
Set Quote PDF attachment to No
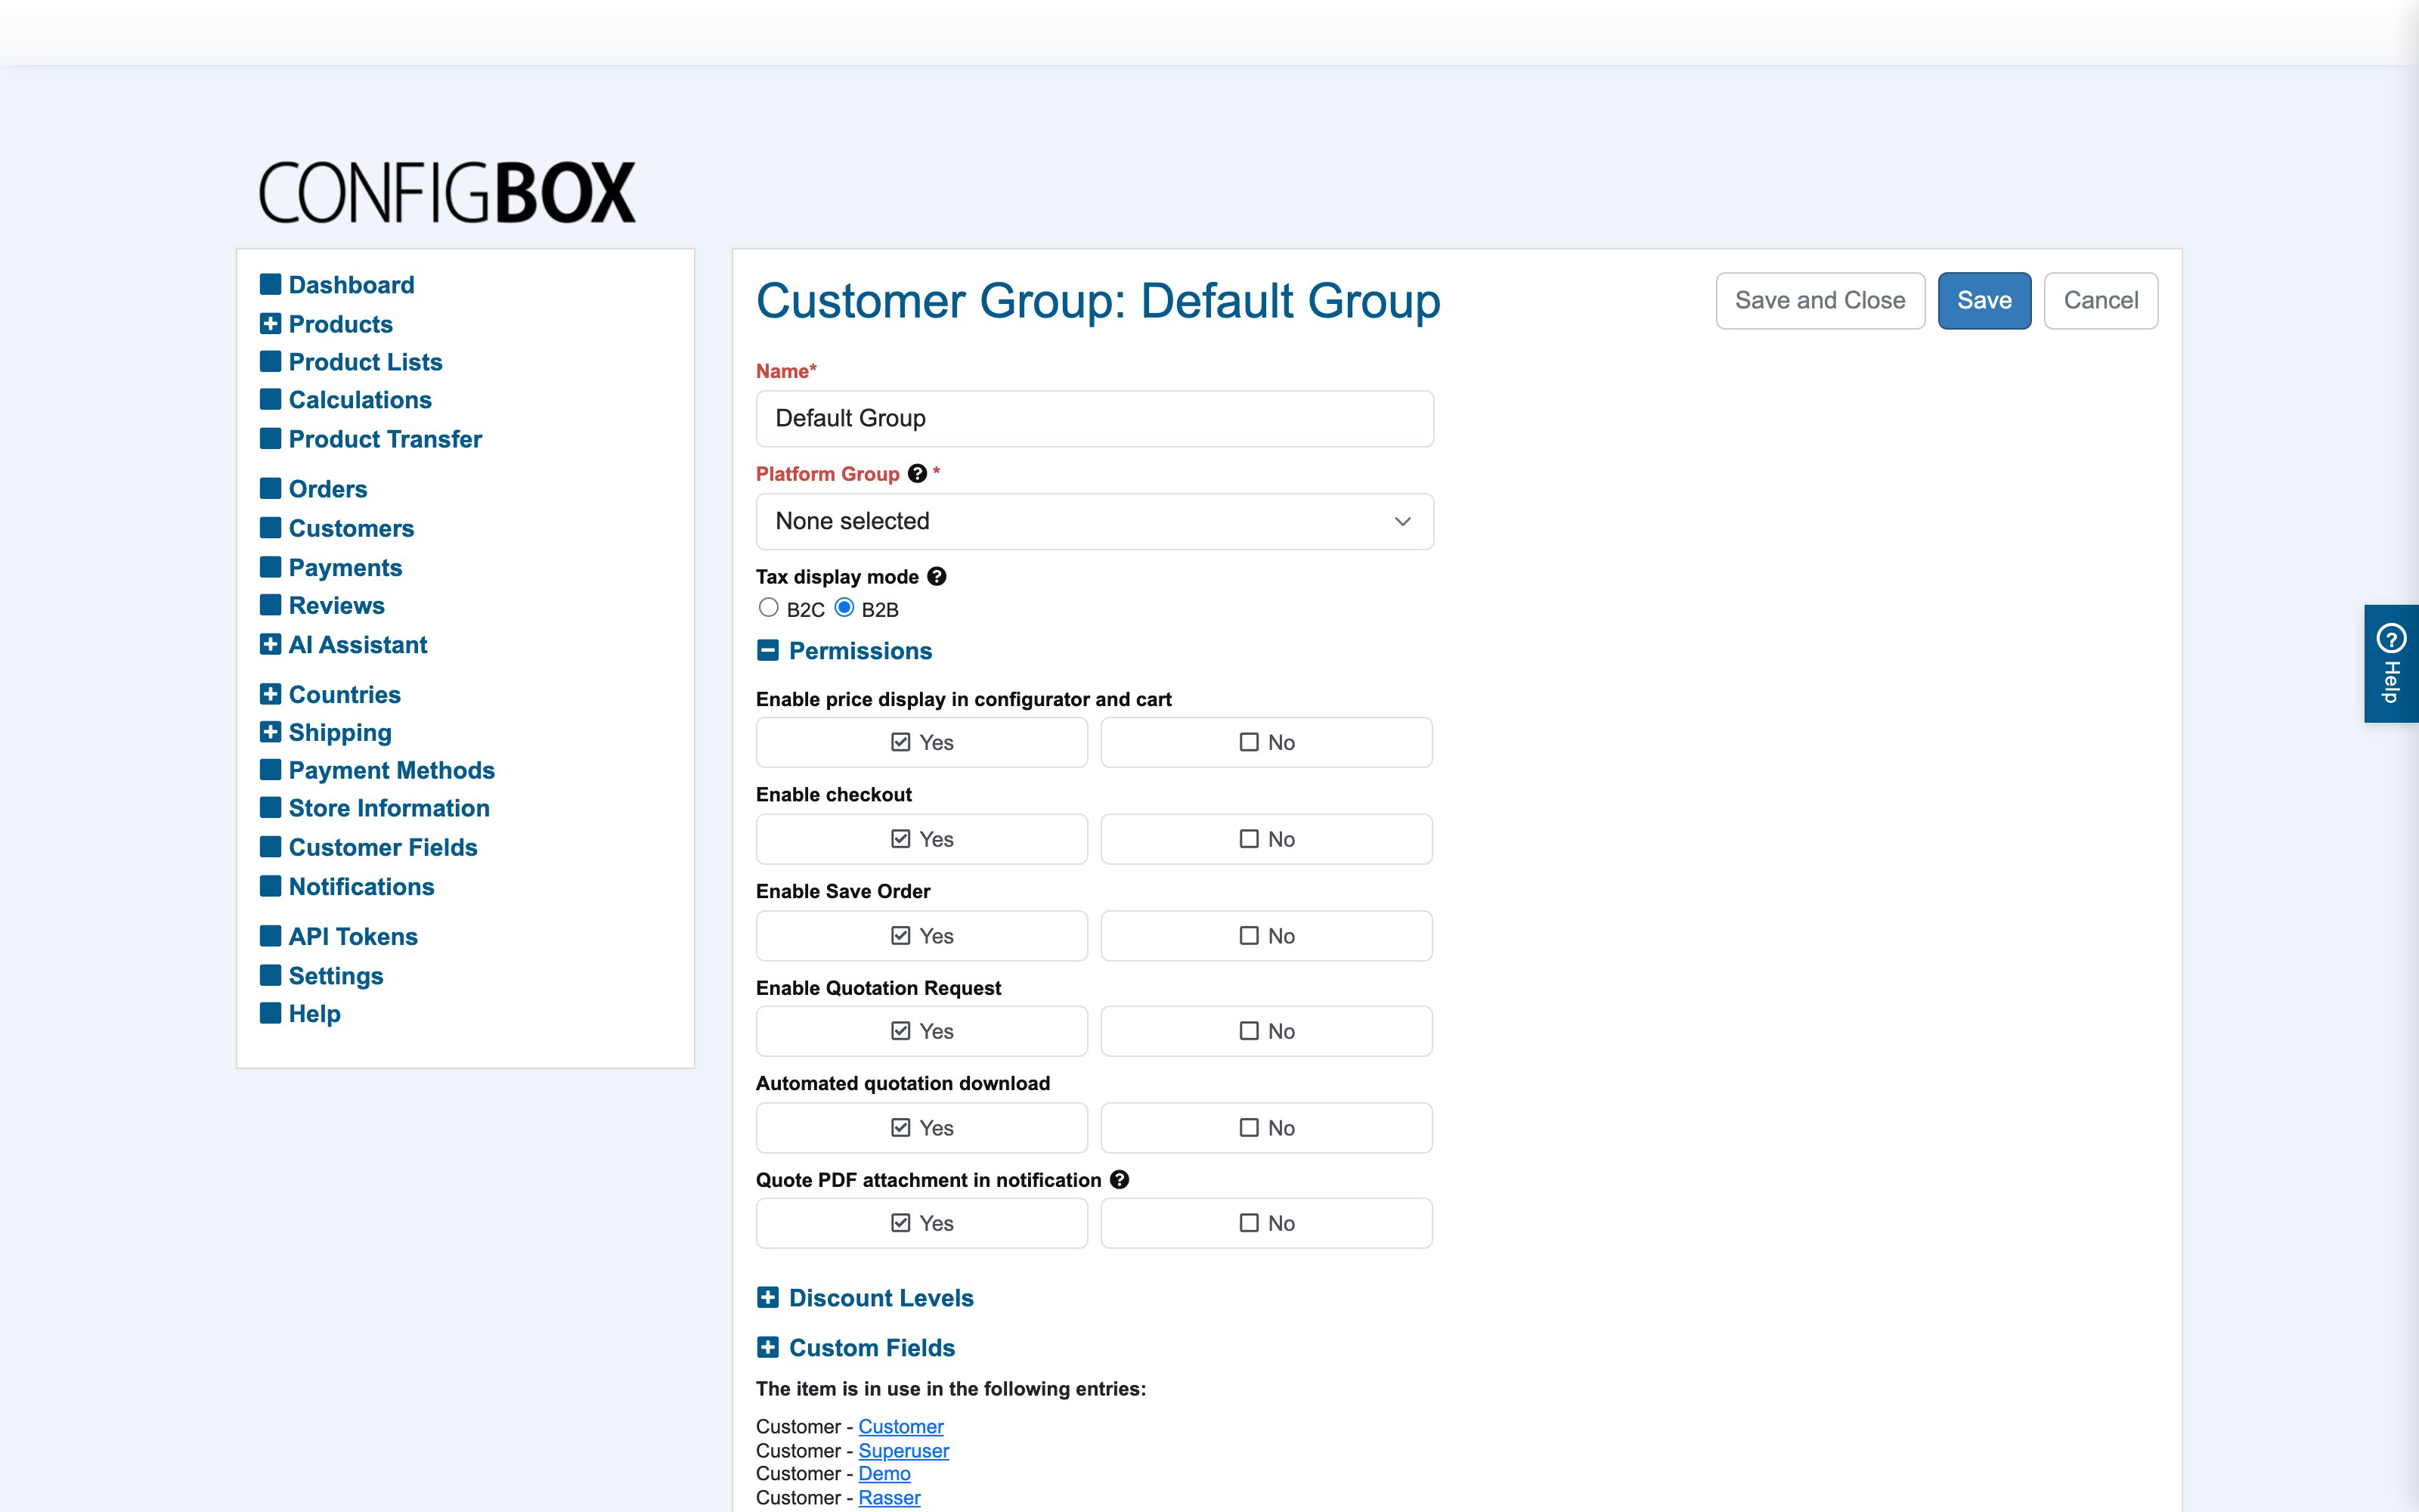click(x=1266, y=1223)
